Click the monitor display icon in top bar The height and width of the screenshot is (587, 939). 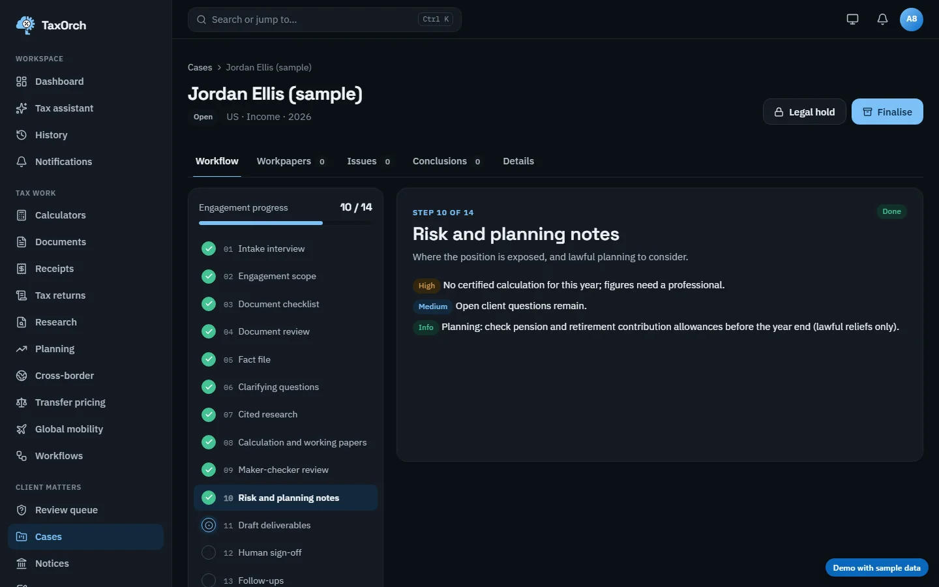pyautogui.click(x=852, y=19)
